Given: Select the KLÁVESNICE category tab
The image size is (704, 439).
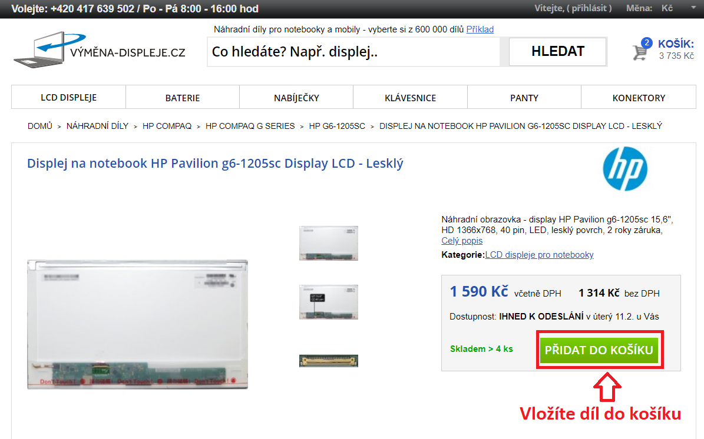Looking at the screenshot, I should click(x=411, y=97).
